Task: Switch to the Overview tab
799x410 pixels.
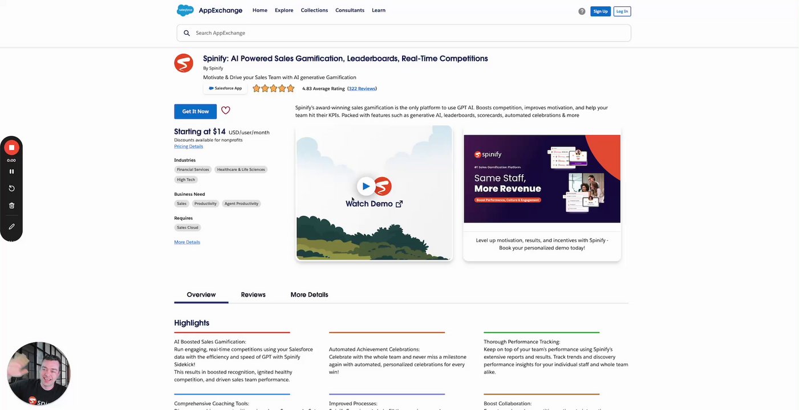Action: tap(201, 295)
